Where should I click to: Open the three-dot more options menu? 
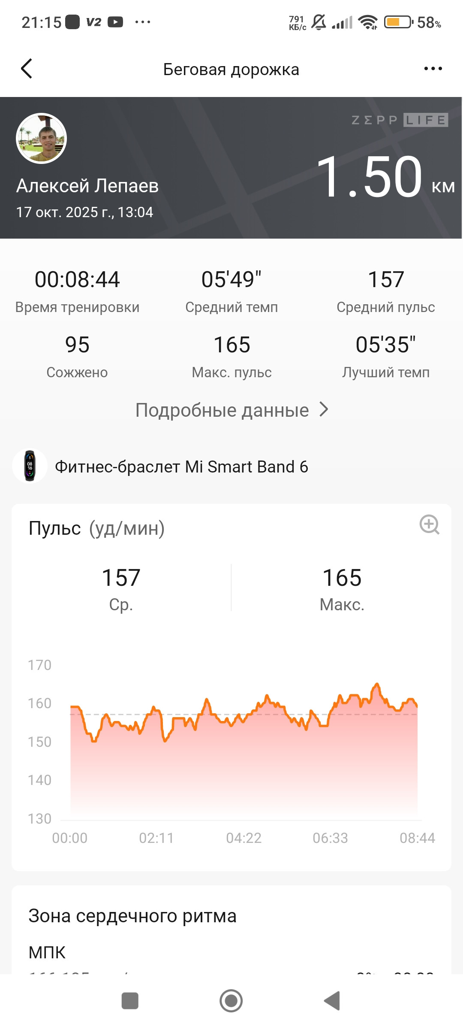[x=433, y=69]
